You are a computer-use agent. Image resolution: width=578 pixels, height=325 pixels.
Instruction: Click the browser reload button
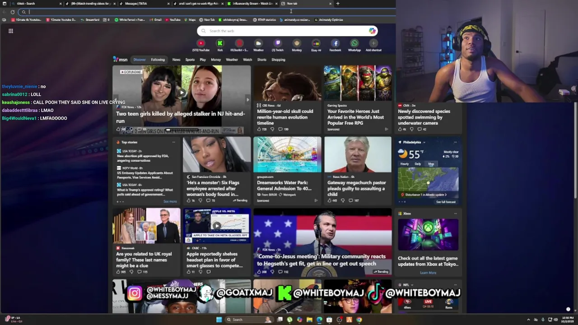pyautogui.click(x=13, y=12)
